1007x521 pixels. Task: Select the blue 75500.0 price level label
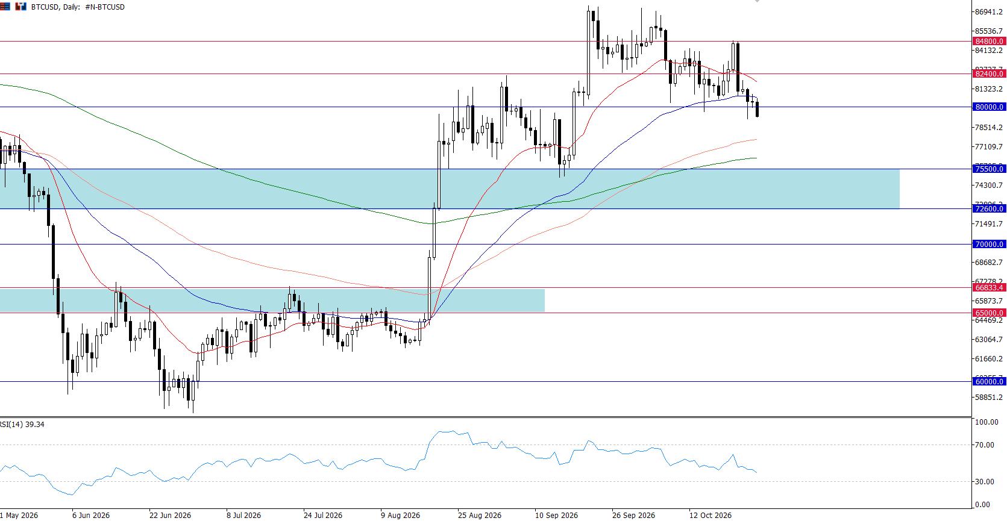pos(989,169)
